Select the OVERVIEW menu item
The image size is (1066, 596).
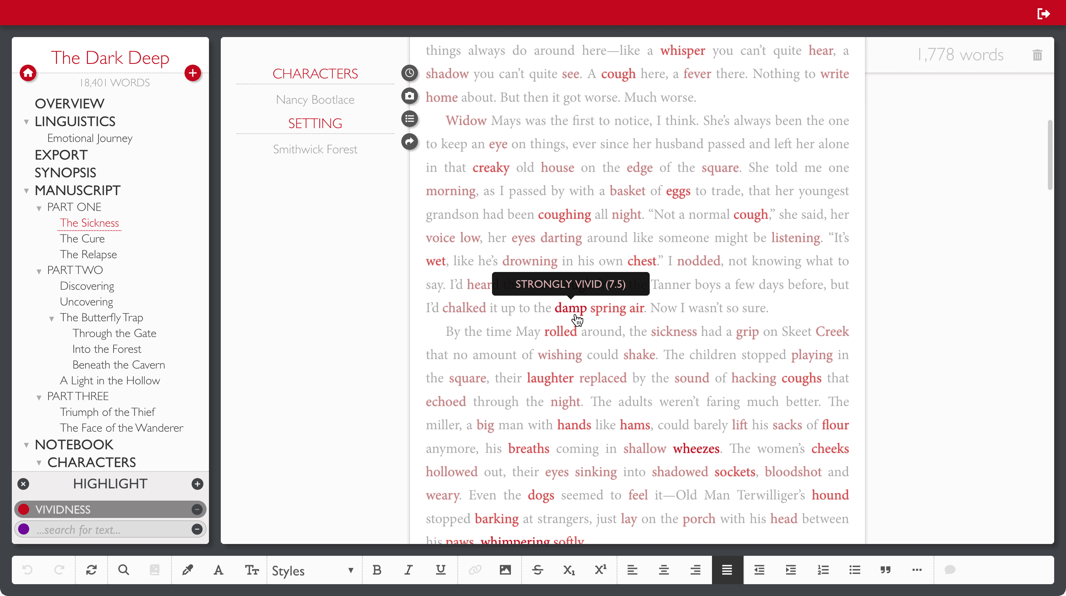point(69,103)
